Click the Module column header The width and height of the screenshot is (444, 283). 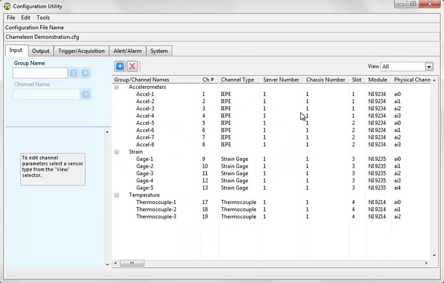point(379,80)
